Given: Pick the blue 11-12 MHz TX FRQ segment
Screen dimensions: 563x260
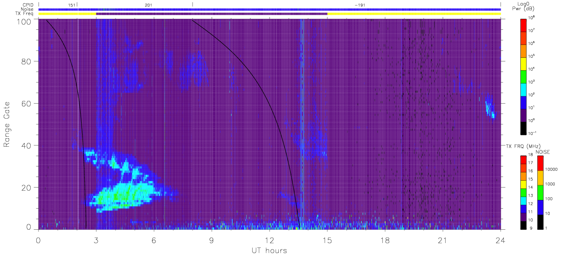Looking at the screenshot, I should click(524, 209).
